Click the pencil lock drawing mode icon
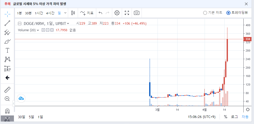Image resolution: width=254 pixels, height=124 pixels. 7,119
